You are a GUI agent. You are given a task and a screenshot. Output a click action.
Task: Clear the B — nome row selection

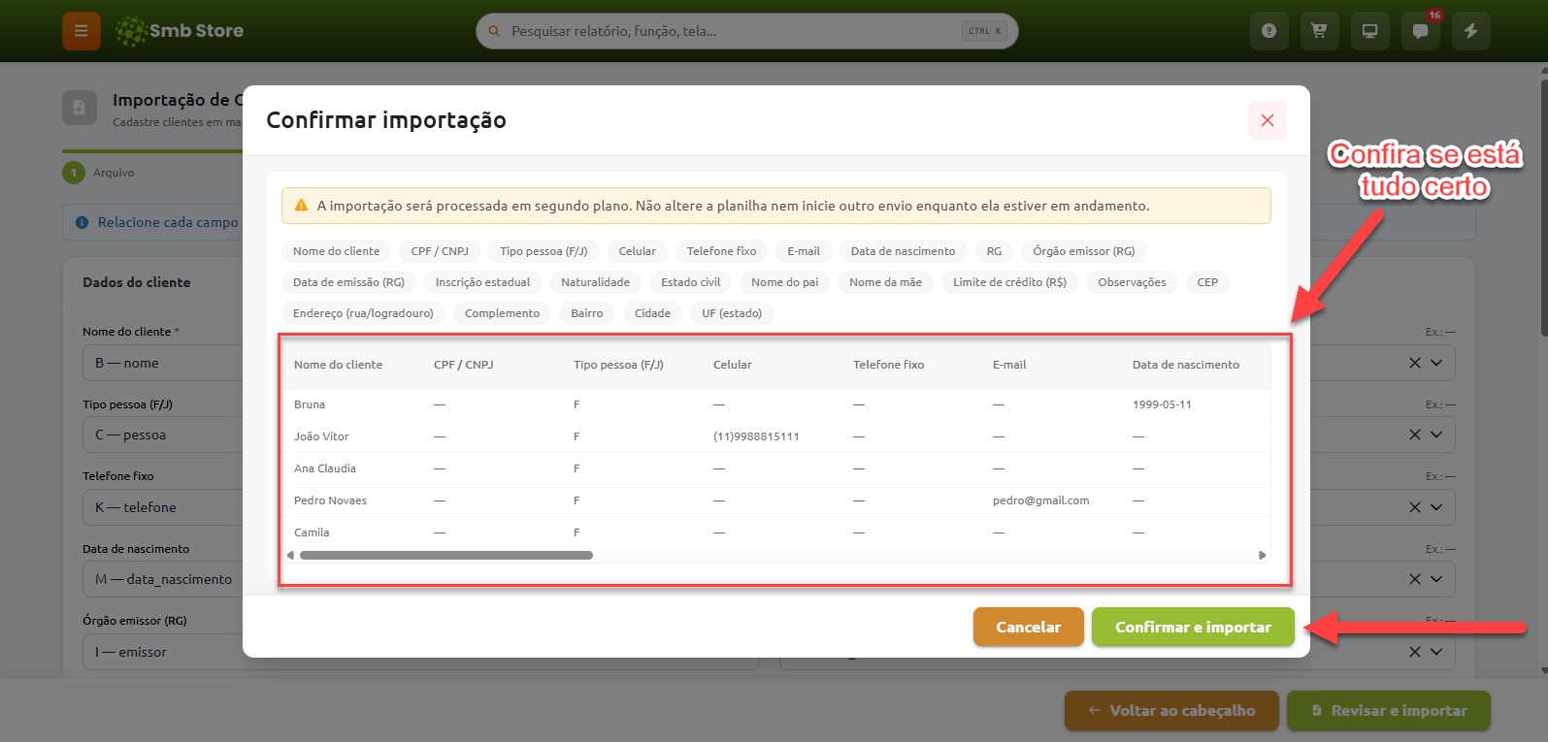click(1415, 363)
